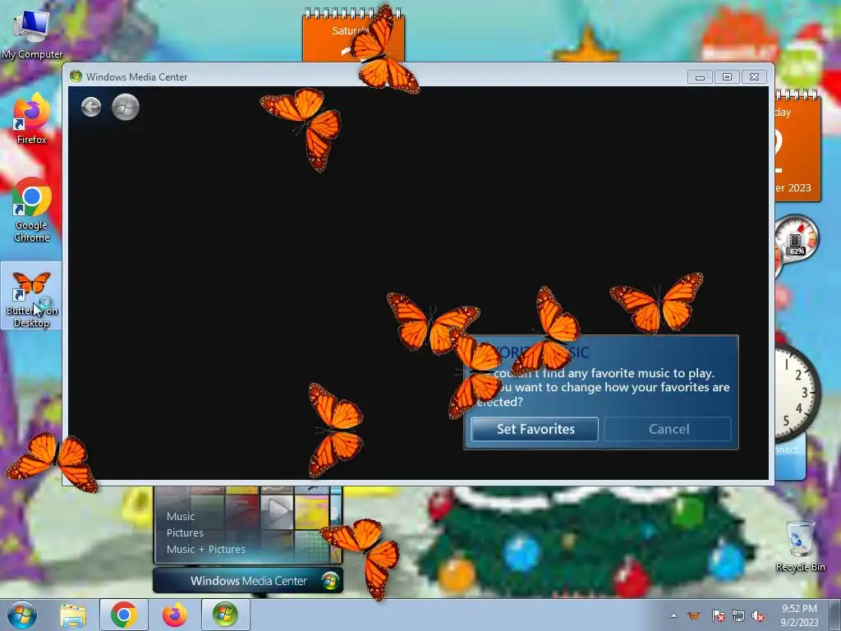
Task: Select Music in the jump list preview
Action: pos(180,517)
